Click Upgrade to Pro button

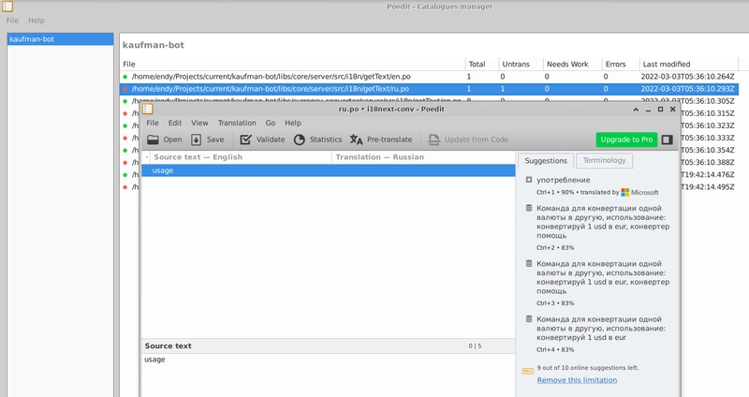(x=626, y=140)
